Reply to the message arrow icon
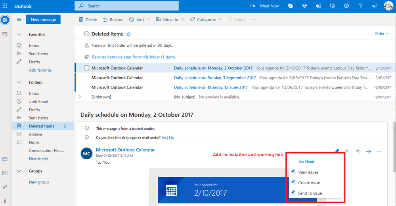Viewport: 396px width, 206px height. (348, 151)
